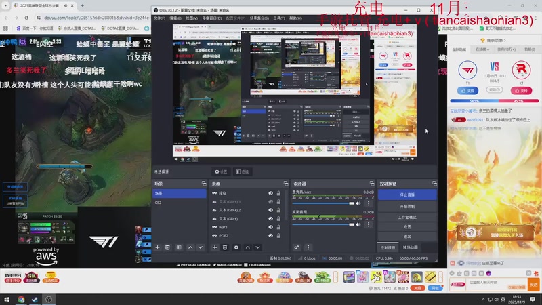
Task: Reload the Douyu browser page
Action: click(26, 18)
